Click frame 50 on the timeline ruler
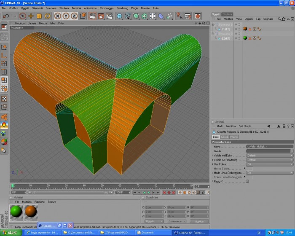 [102, 186]
